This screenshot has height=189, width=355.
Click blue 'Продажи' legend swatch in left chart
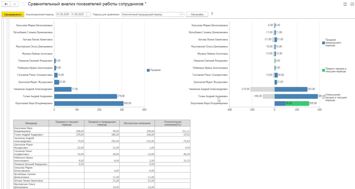tap(148, 70)
